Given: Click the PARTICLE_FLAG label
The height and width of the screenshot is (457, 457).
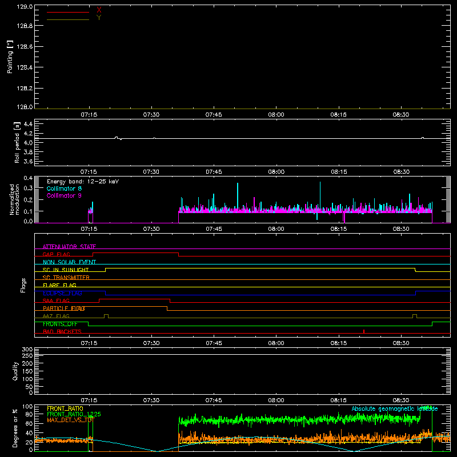Looking at the screenshot, I should pyautogui.click(x=64, y=308).
